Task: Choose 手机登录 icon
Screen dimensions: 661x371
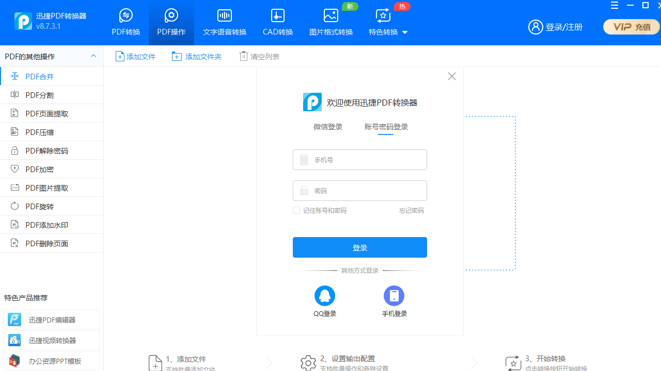Action: (394, 296)
